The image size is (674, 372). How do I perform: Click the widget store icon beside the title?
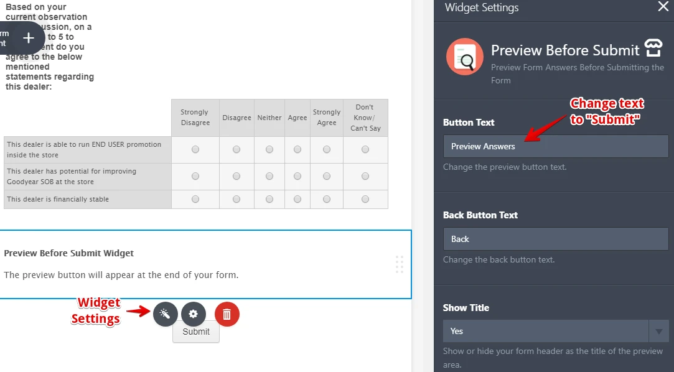(653, 48)
